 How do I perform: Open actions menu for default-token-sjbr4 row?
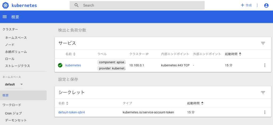(x=265, y=112)
